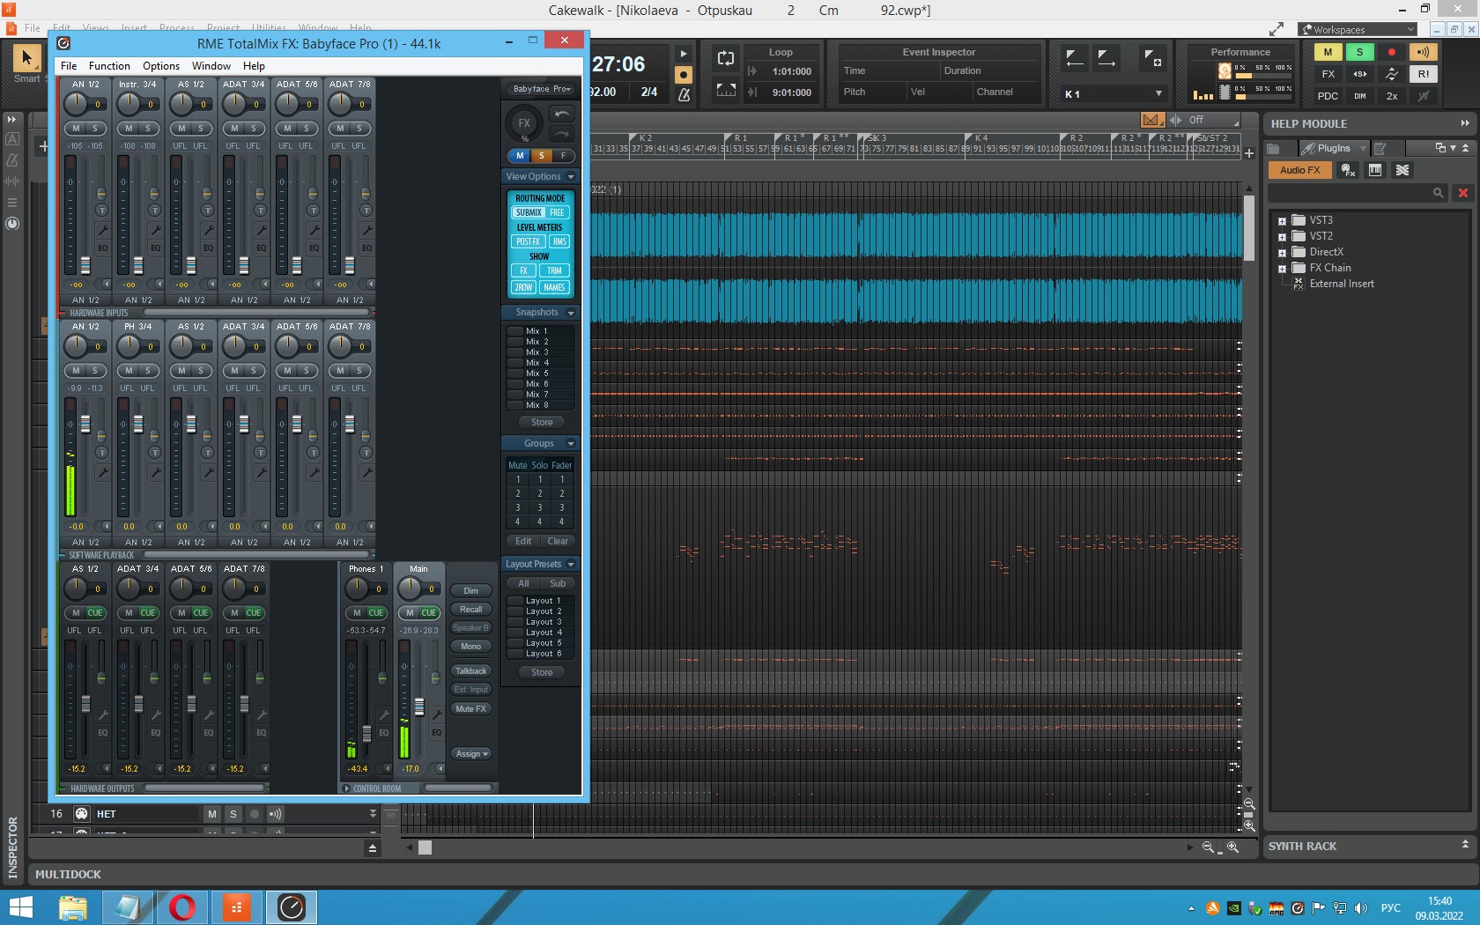Open settings wrench on Phones 1 channel
This screenshot has height=925, width=1480.
coord(383,714)
